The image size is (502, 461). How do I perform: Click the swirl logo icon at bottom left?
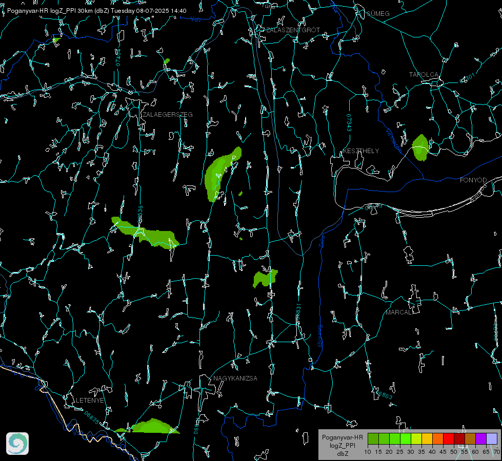coord(17,444)
